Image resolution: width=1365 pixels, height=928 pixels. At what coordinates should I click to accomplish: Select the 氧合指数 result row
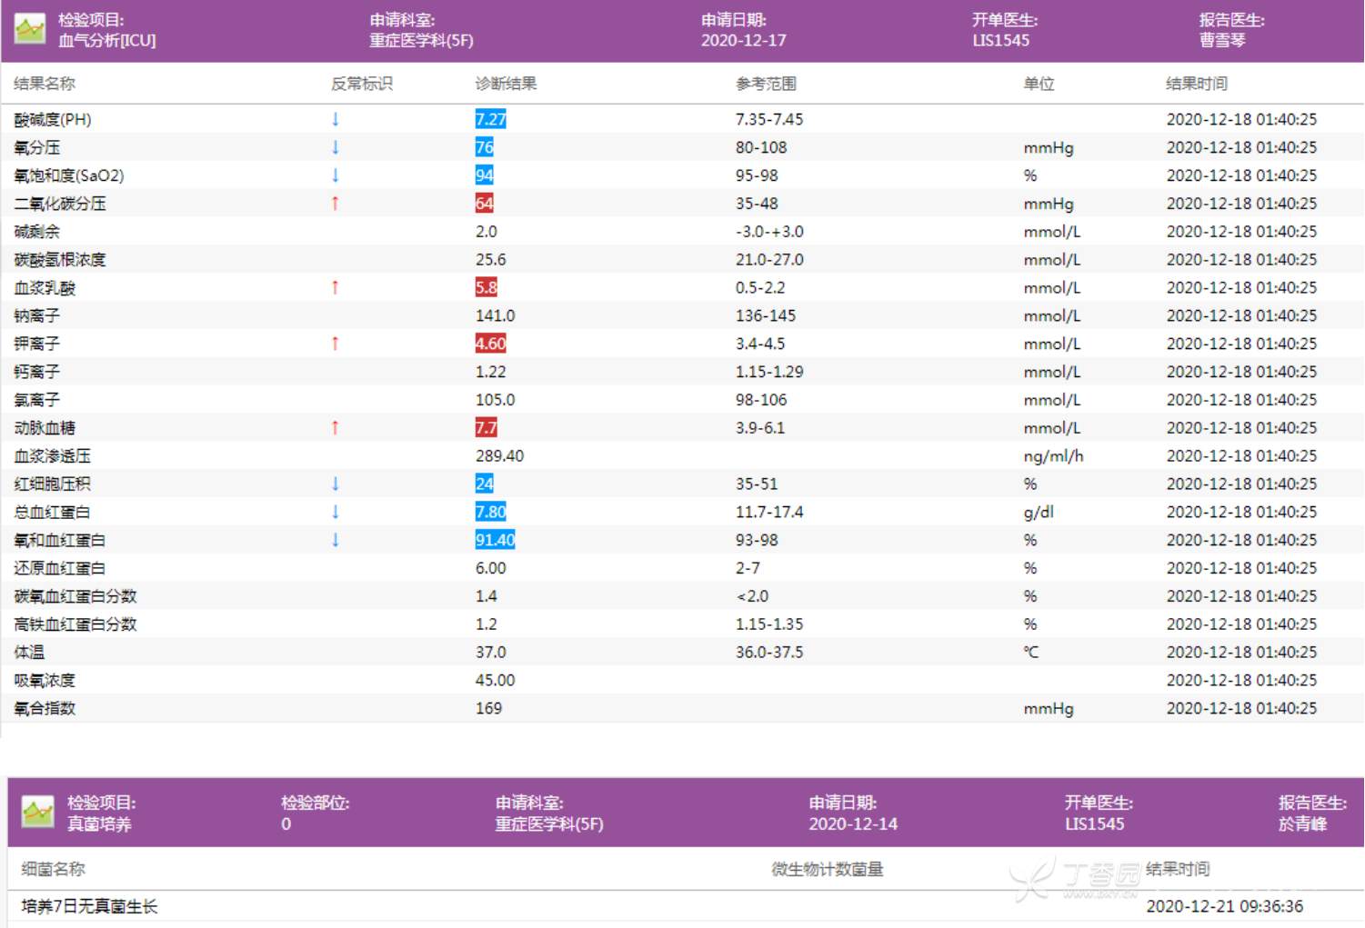point(45,708)
